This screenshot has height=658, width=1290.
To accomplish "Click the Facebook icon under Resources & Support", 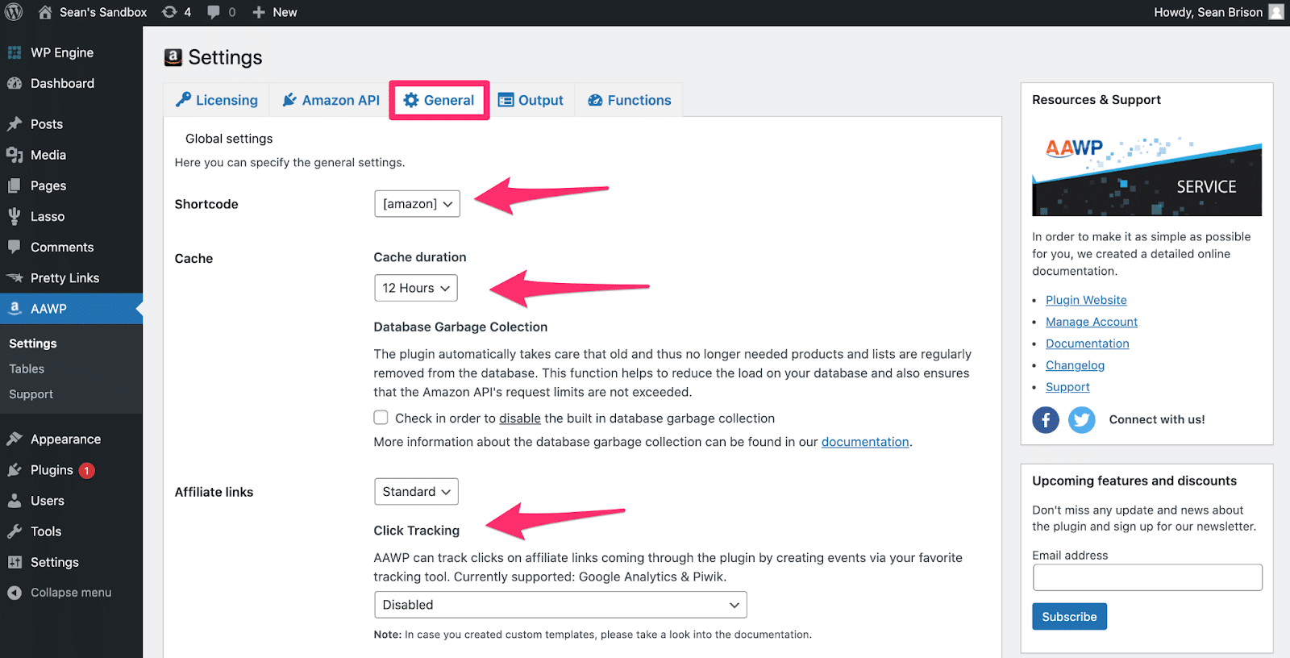I will pos(1045,420).
